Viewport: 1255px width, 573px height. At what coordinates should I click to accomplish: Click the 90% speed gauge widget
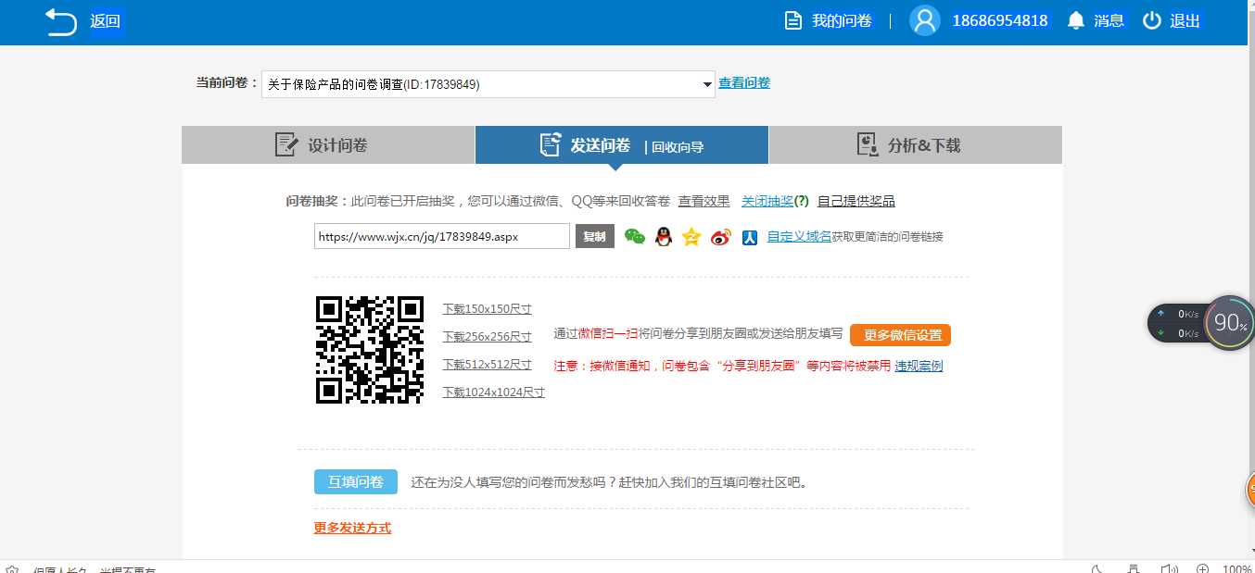coord(1230,322)
